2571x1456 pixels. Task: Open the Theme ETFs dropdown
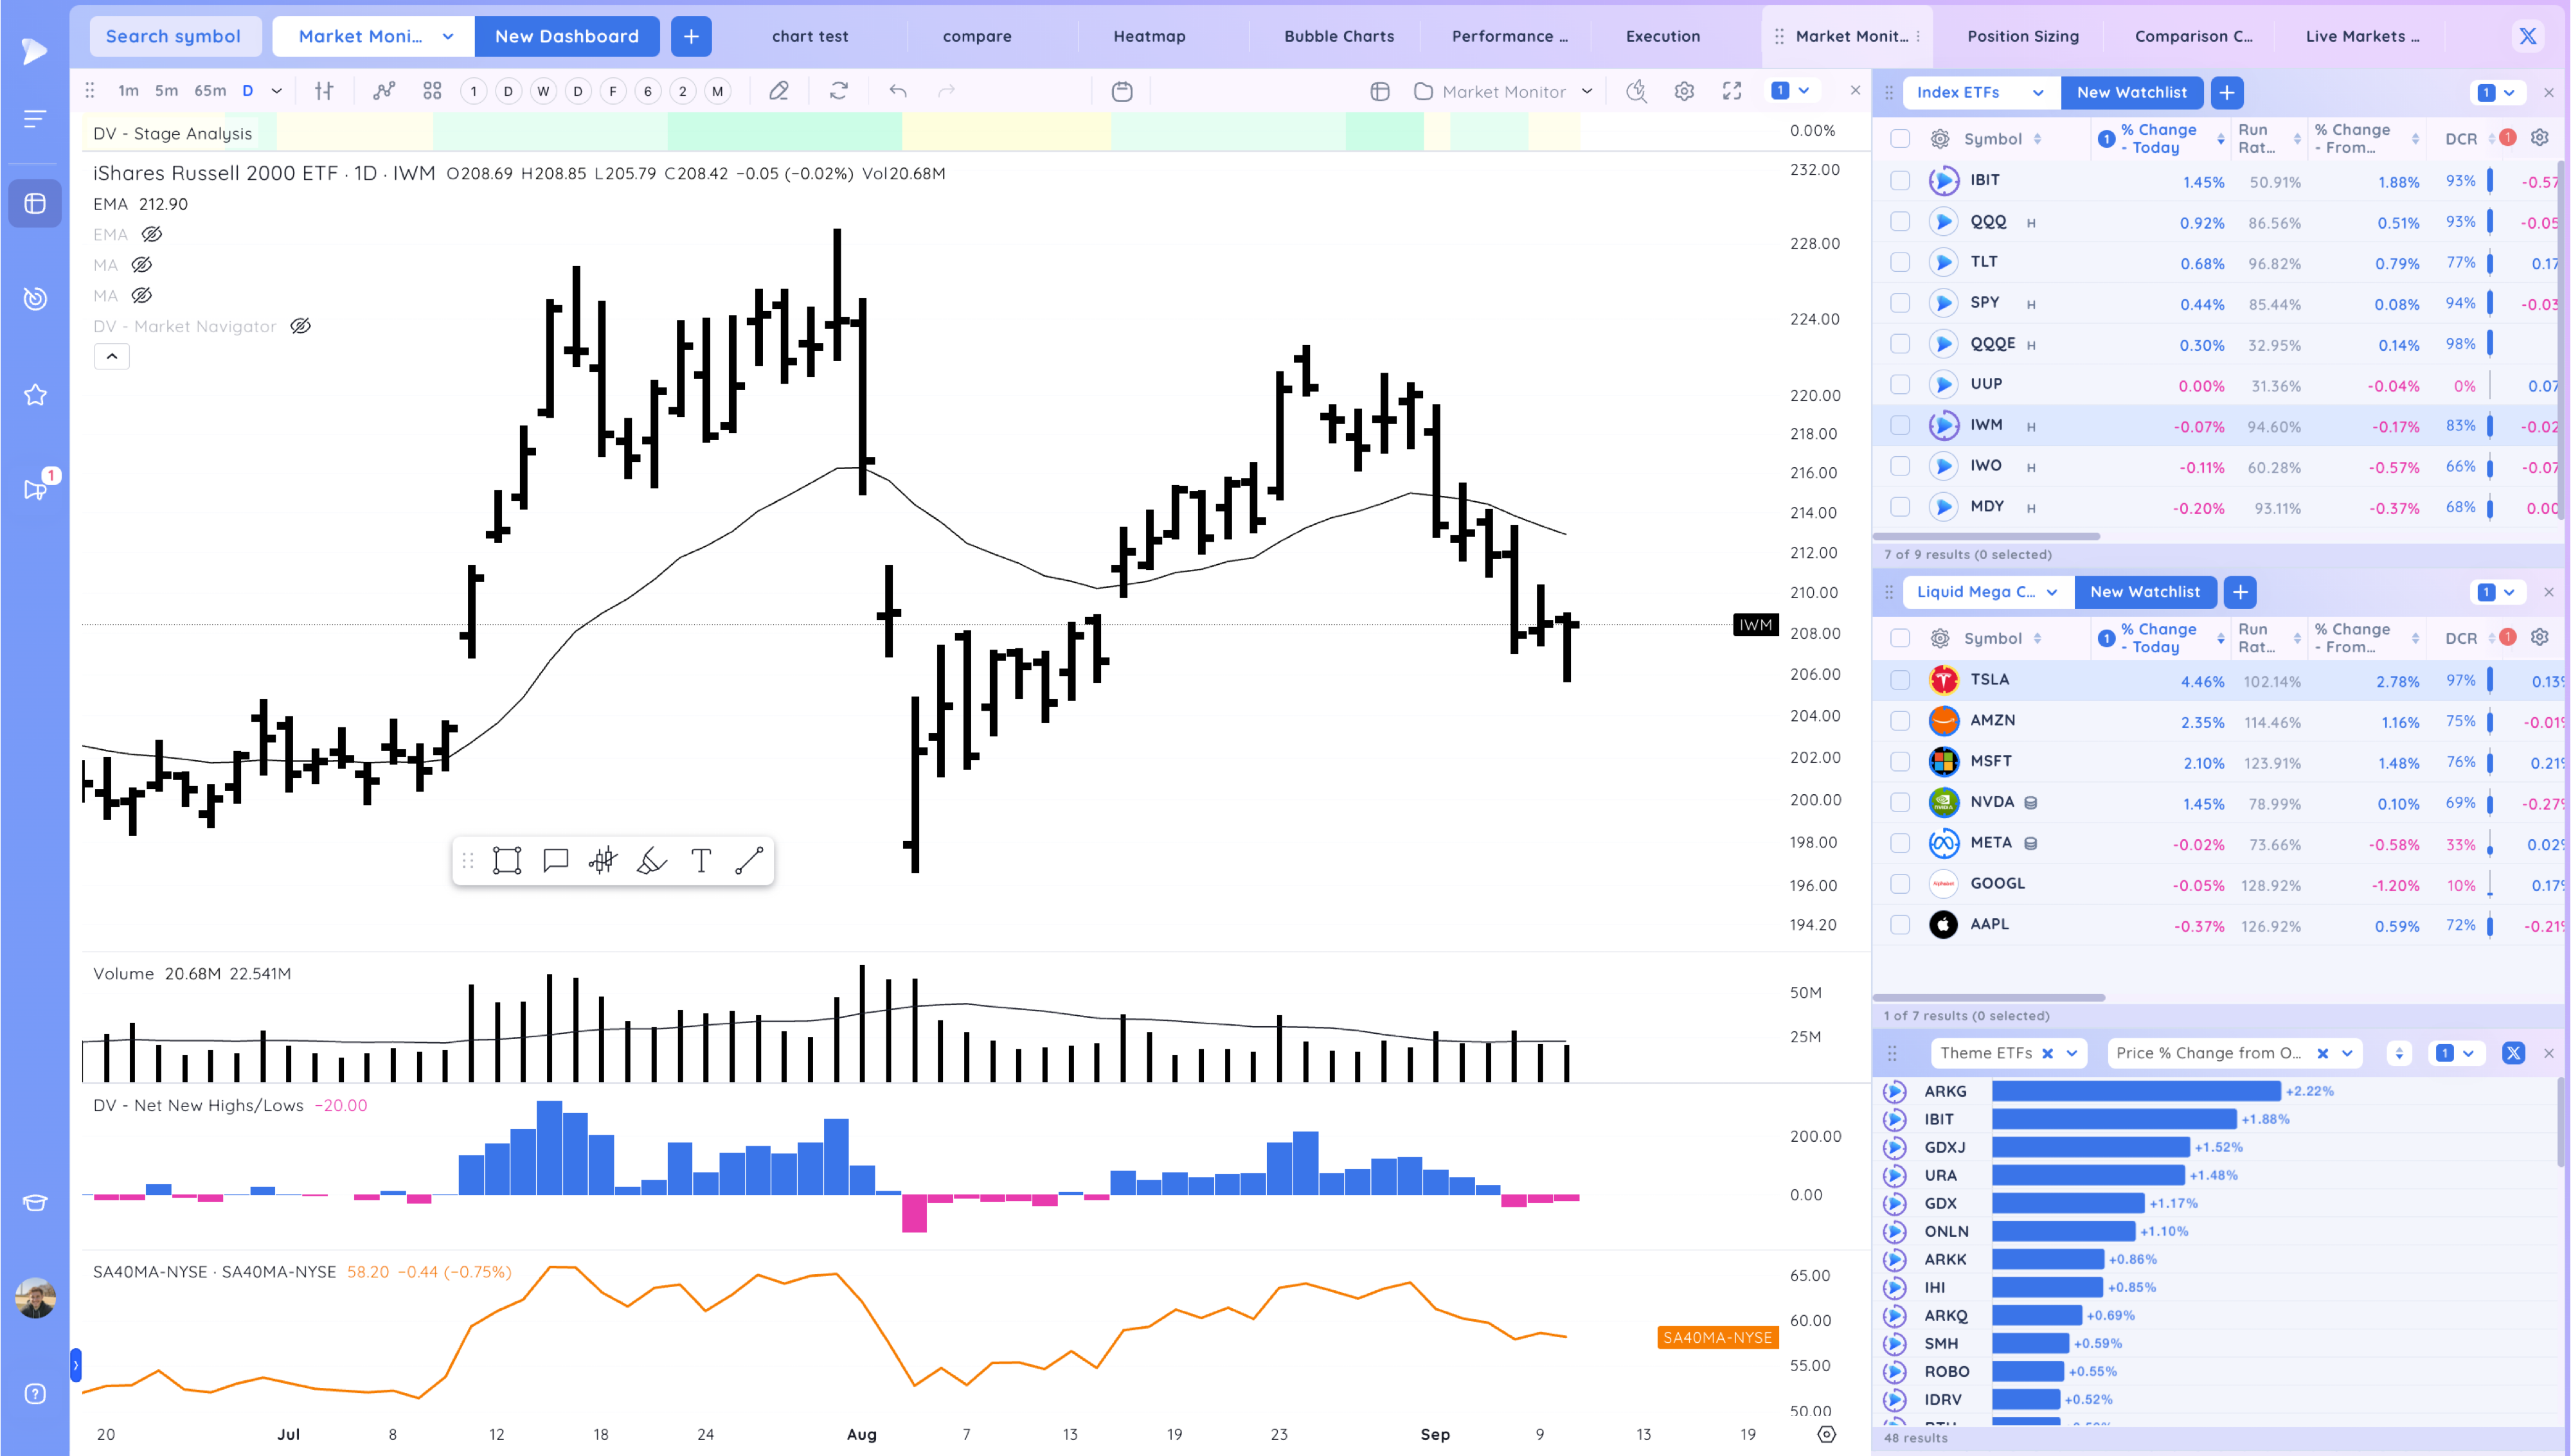[2071, 1053]
